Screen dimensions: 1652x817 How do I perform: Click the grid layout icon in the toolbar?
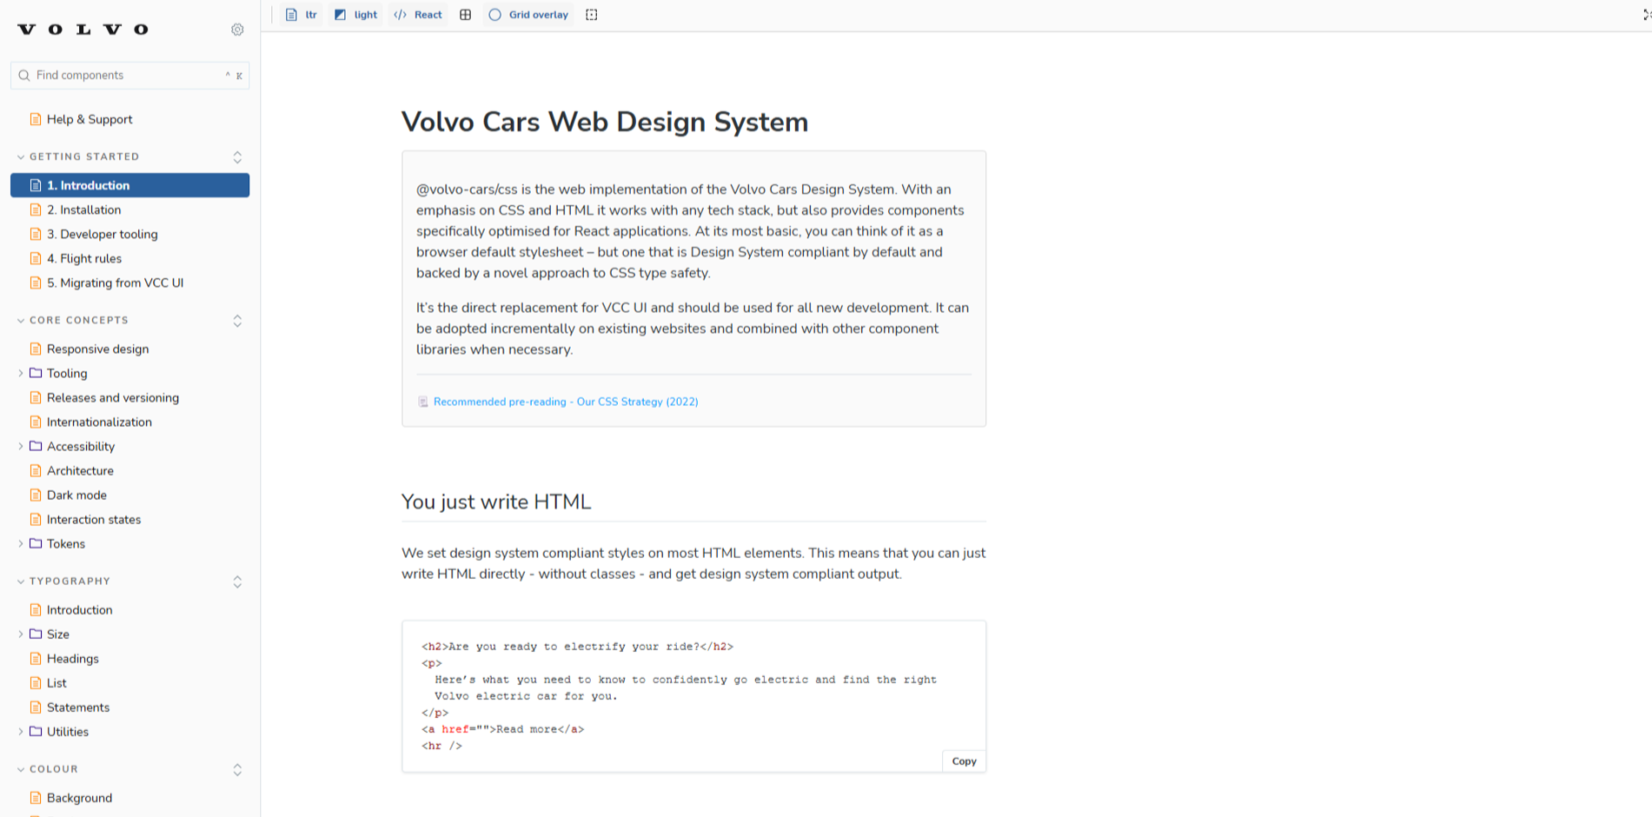466,15
